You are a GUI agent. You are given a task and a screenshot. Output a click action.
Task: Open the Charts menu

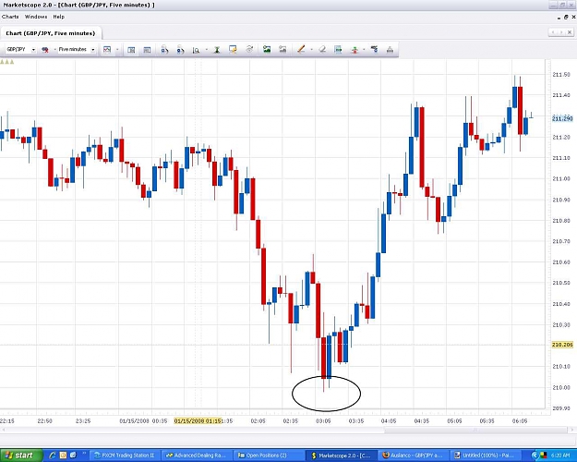point(10,17)
